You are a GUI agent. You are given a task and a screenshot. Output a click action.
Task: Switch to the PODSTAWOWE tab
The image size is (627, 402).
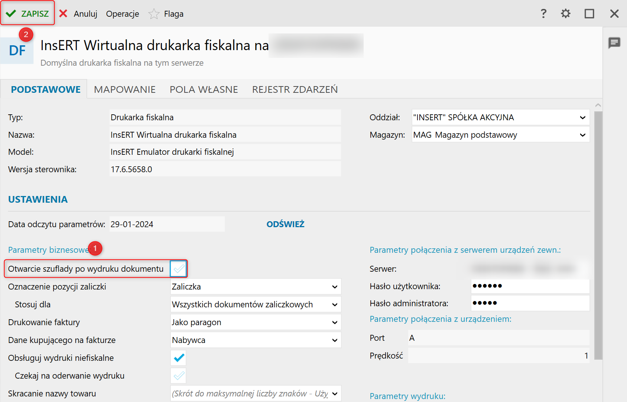[x=46, y=89]
